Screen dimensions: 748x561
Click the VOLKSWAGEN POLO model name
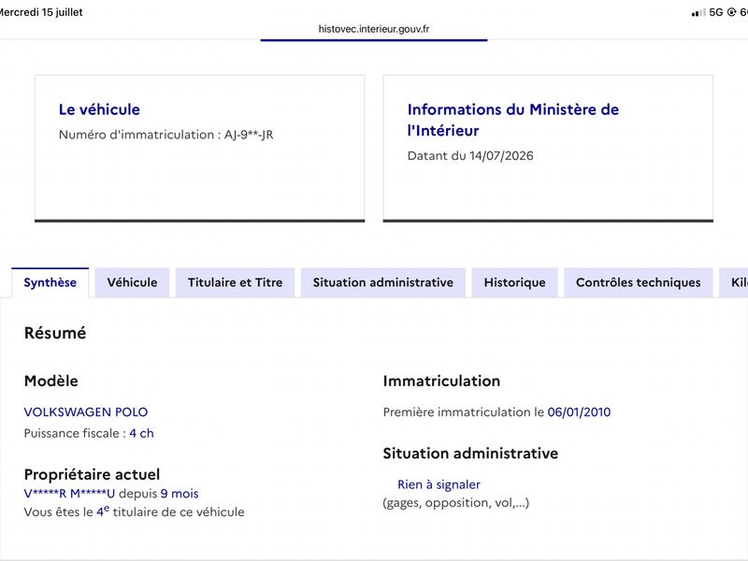pyautogui.click(x=86, y=411)
